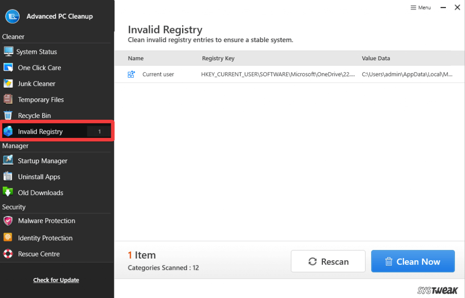
Task: Open the hamburger Menu
Action: [x=420, y=8]
